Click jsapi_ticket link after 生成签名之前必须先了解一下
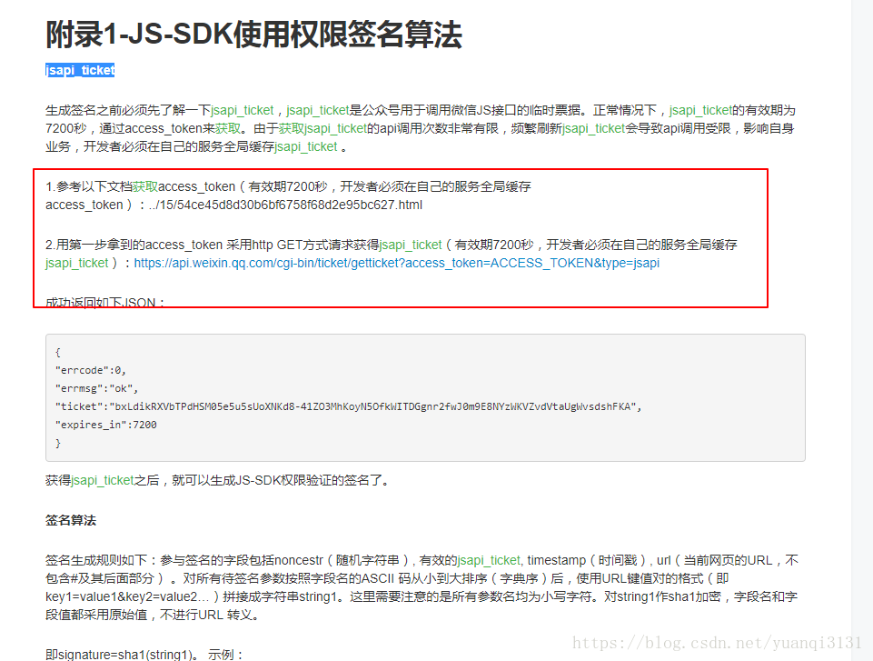This screenshot has width=873, height=661. [243, 110]
